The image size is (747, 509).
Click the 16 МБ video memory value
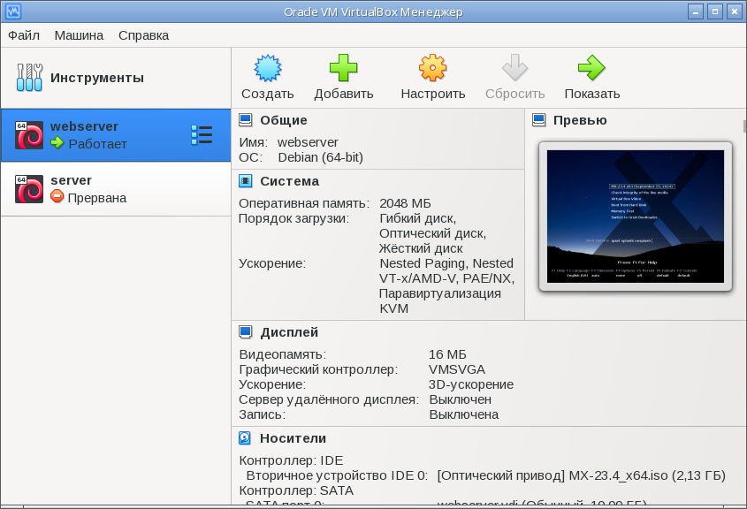pyautogui.click(x=447, y=354)
